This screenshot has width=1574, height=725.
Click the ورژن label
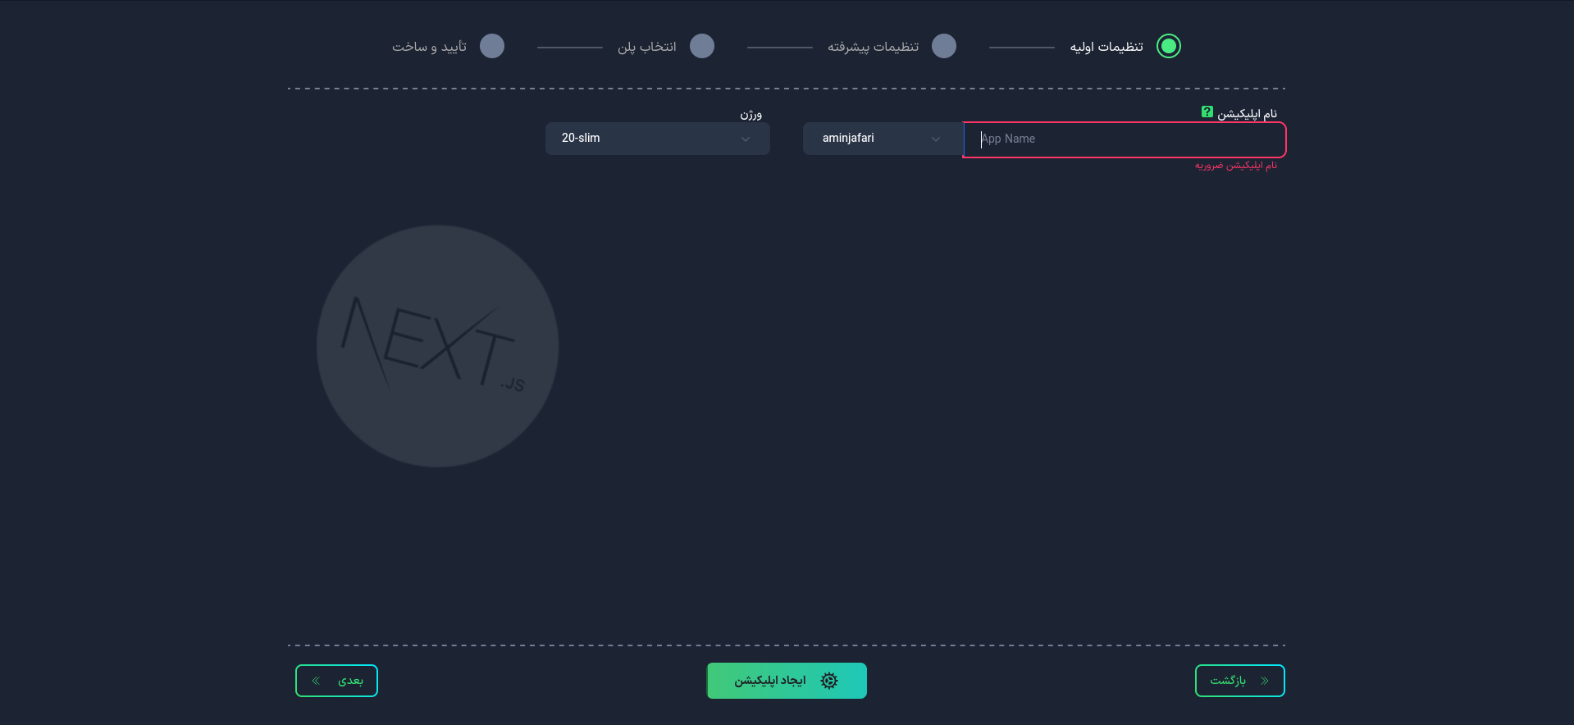click(x=751, y=114)
